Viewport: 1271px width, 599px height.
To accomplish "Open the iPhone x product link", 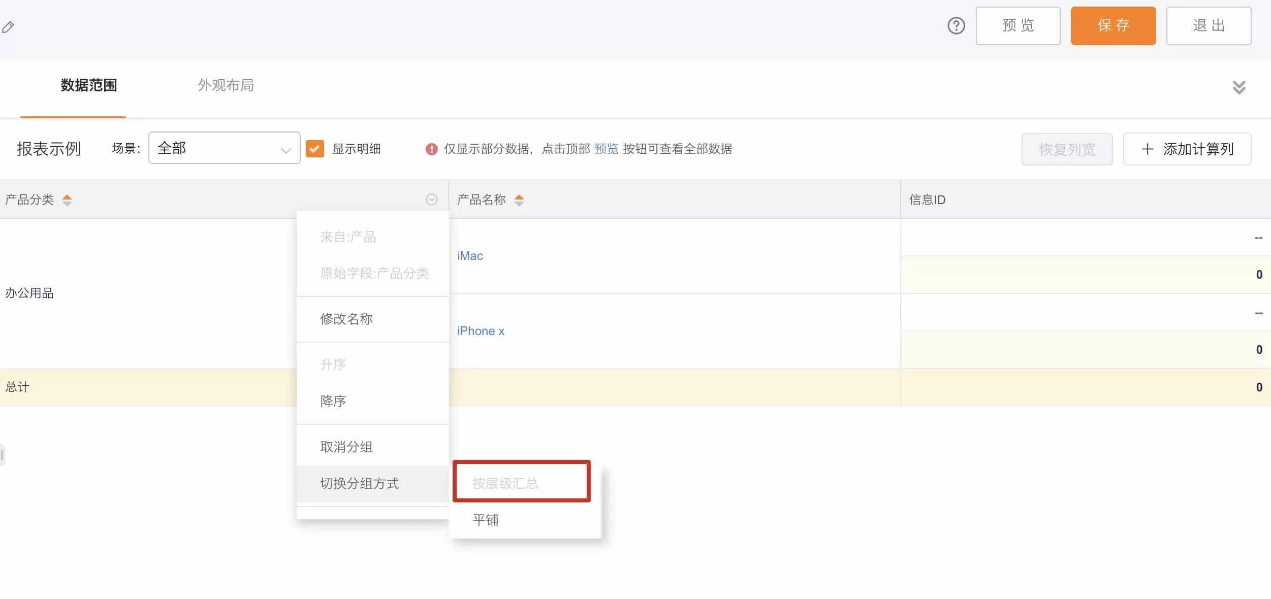I will coord(481,331).
